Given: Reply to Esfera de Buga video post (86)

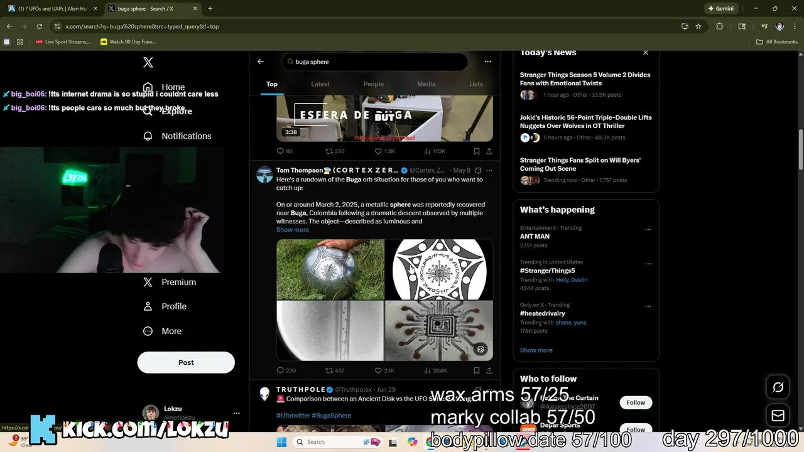Looking at the screenshot, I should (285, 151).
